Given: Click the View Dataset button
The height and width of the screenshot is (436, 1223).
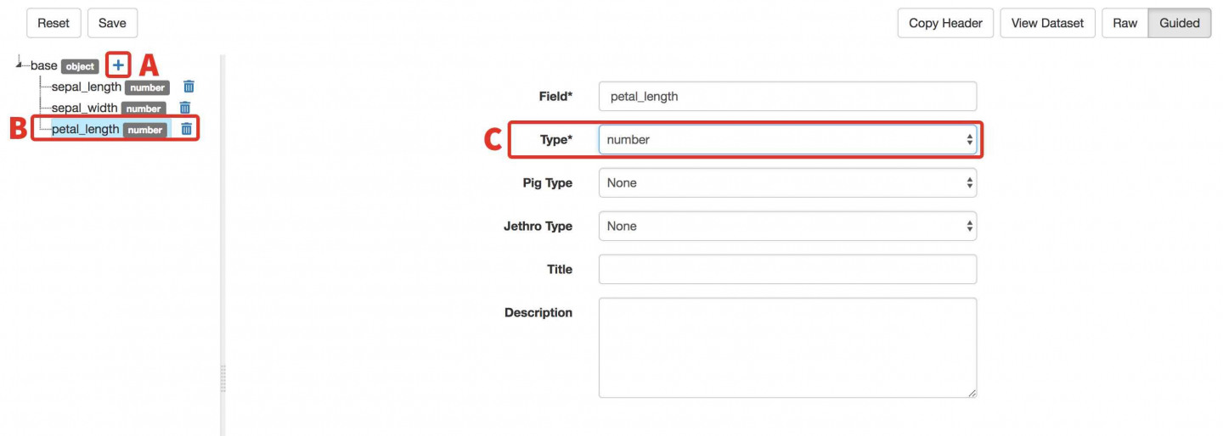Looking at the screenshot, I should [1047, 23].
